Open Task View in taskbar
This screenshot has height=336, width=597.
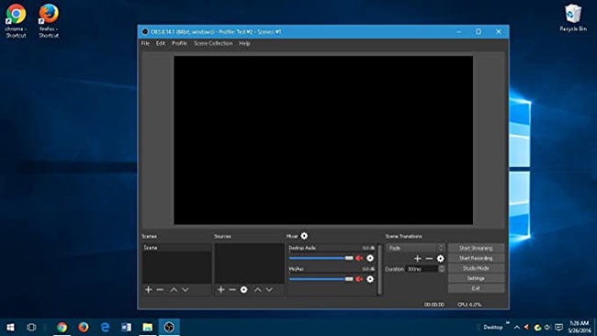31,327
